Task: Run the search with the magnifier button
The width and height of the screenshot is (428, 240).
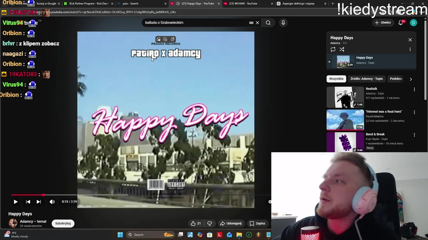Action: (268, 23)
